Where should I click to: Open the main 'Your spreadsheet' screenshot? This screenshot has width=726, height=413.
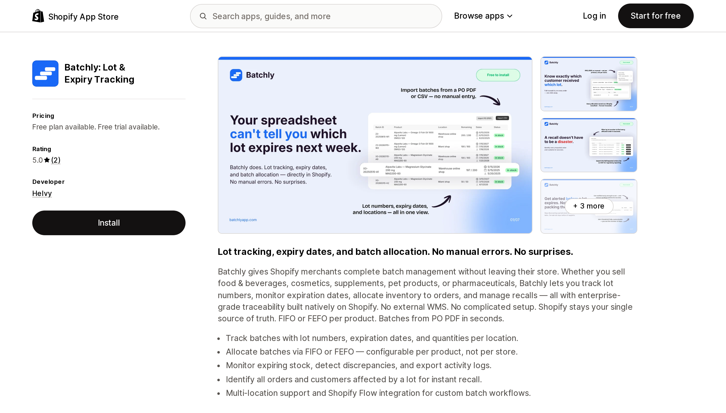tap(375, 145)
